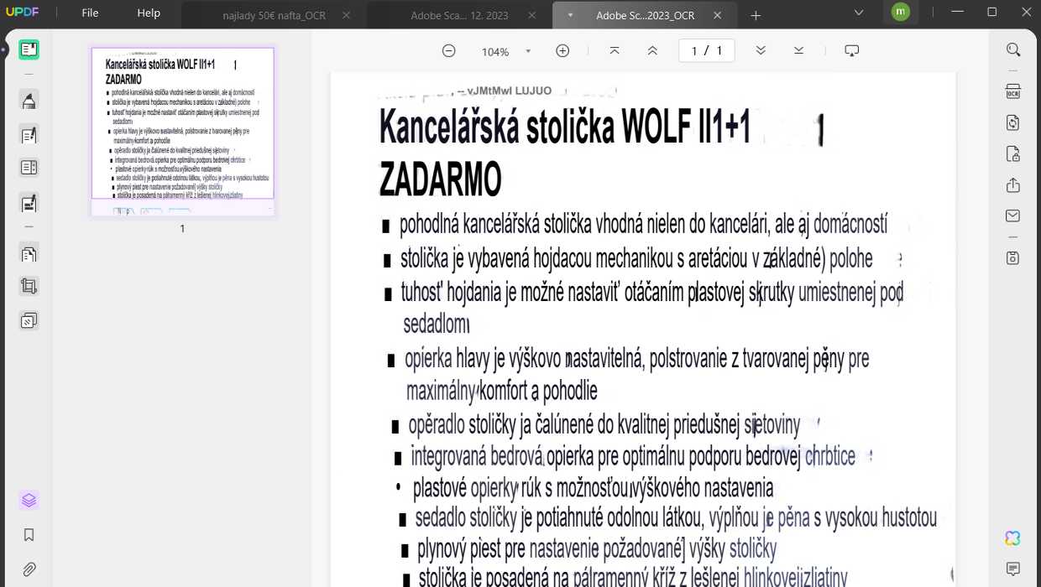Open the page tools document icon

tap(29, 253)
